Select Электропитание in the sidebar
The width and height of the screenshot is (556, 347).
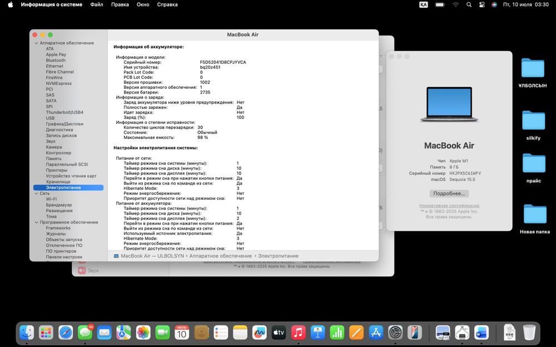click(x=68, y=188)
